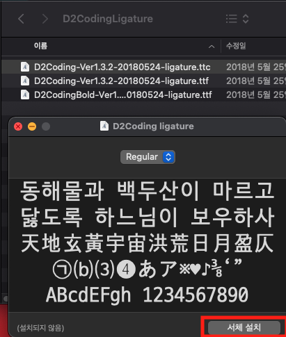This screenshot has width=286, height=337.
Task: Sort files by 수정일 column
Action: 236,46
